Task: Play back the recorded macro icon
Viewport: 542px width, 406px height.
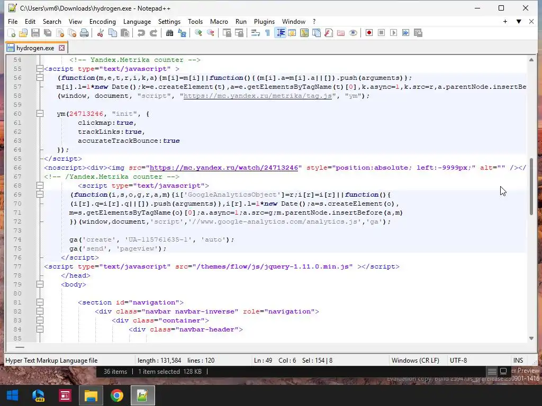Action: [393, 33]
